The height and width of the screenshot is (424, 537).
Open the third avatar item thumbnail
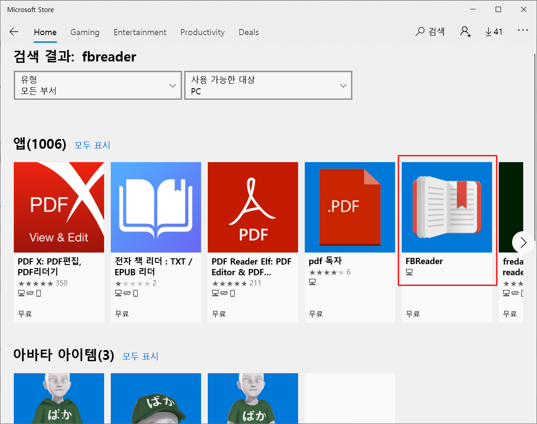[x=253, y=399]
